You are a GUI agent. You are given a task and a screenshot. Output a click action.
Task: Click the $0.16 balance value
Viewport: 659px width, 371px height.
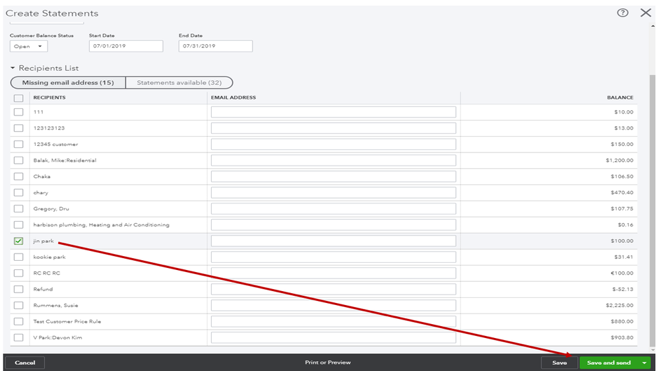pos(625,224)
